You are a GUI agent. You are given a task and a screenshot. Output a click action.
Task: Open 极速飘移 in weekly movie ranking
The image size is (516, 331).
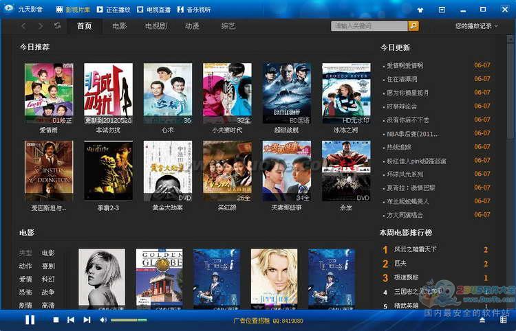coord(407,277)
